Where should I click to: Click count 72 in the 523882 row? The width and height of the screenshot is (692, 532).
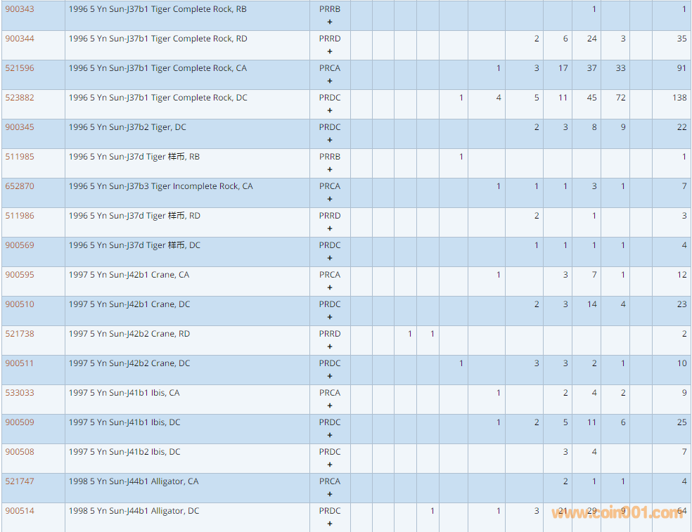(620, 98)
